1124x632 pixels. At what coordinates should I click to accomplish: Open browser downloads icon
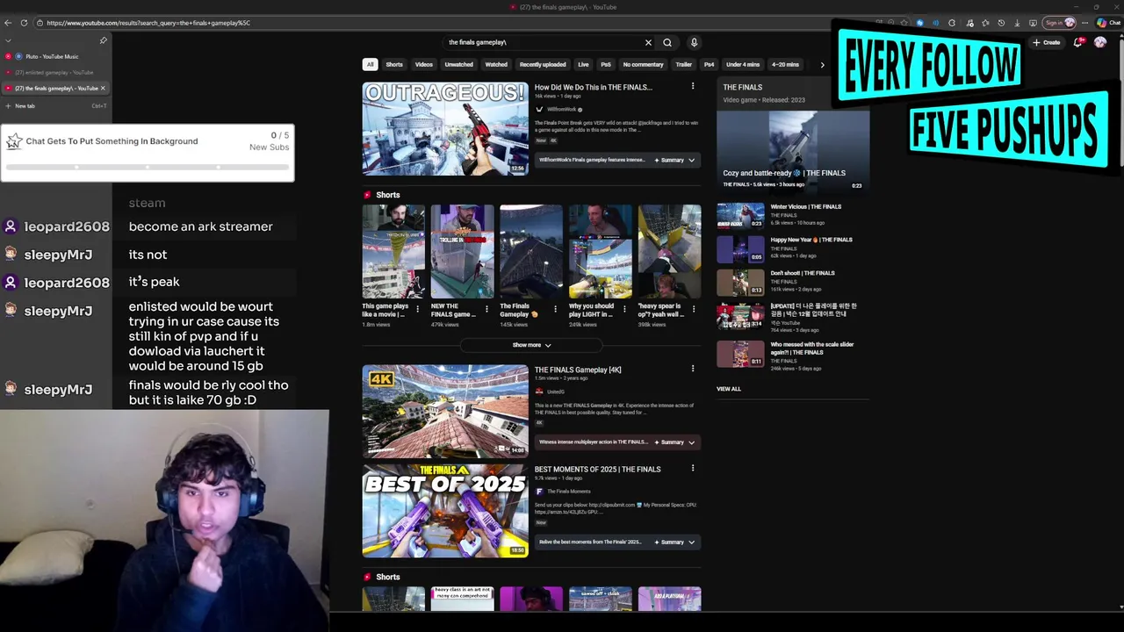pyautogui.click(x=1018, y=23)
